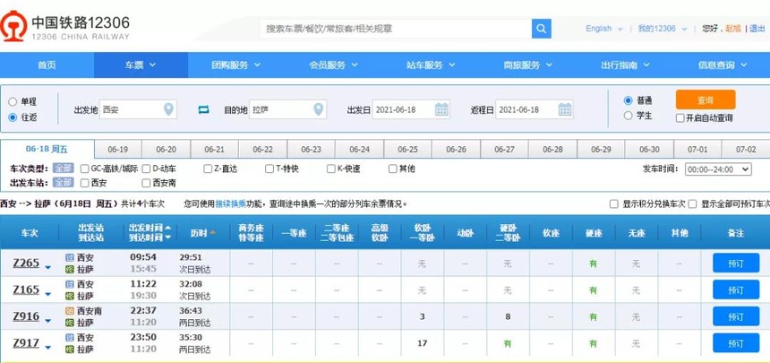Open the 出行指南 navigation menu
The image size is (770, 363).
(625, 65)
